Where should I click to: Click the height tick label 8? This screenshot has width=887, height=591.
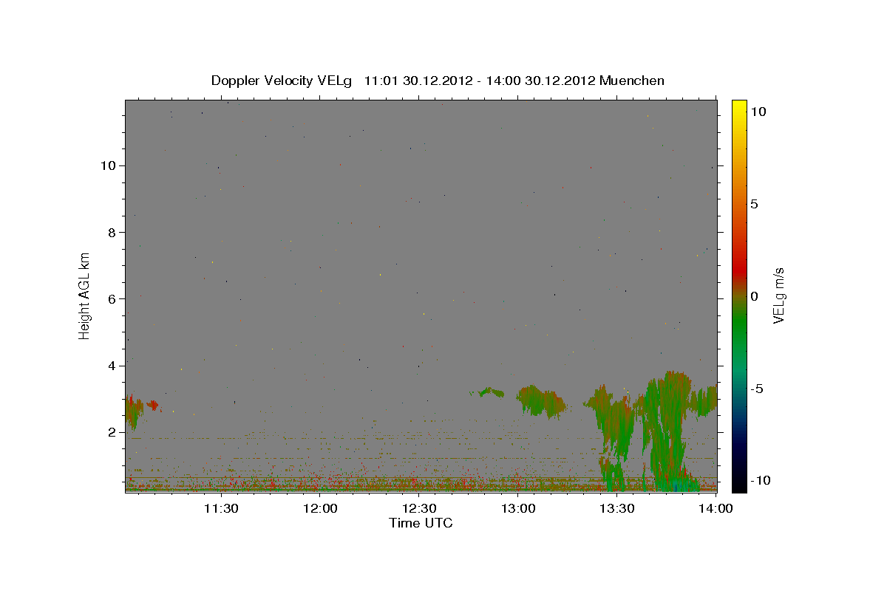[x=112, y=232]
